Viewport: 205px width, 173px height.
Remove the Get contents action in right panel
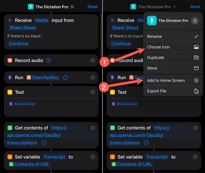[196, 128]
